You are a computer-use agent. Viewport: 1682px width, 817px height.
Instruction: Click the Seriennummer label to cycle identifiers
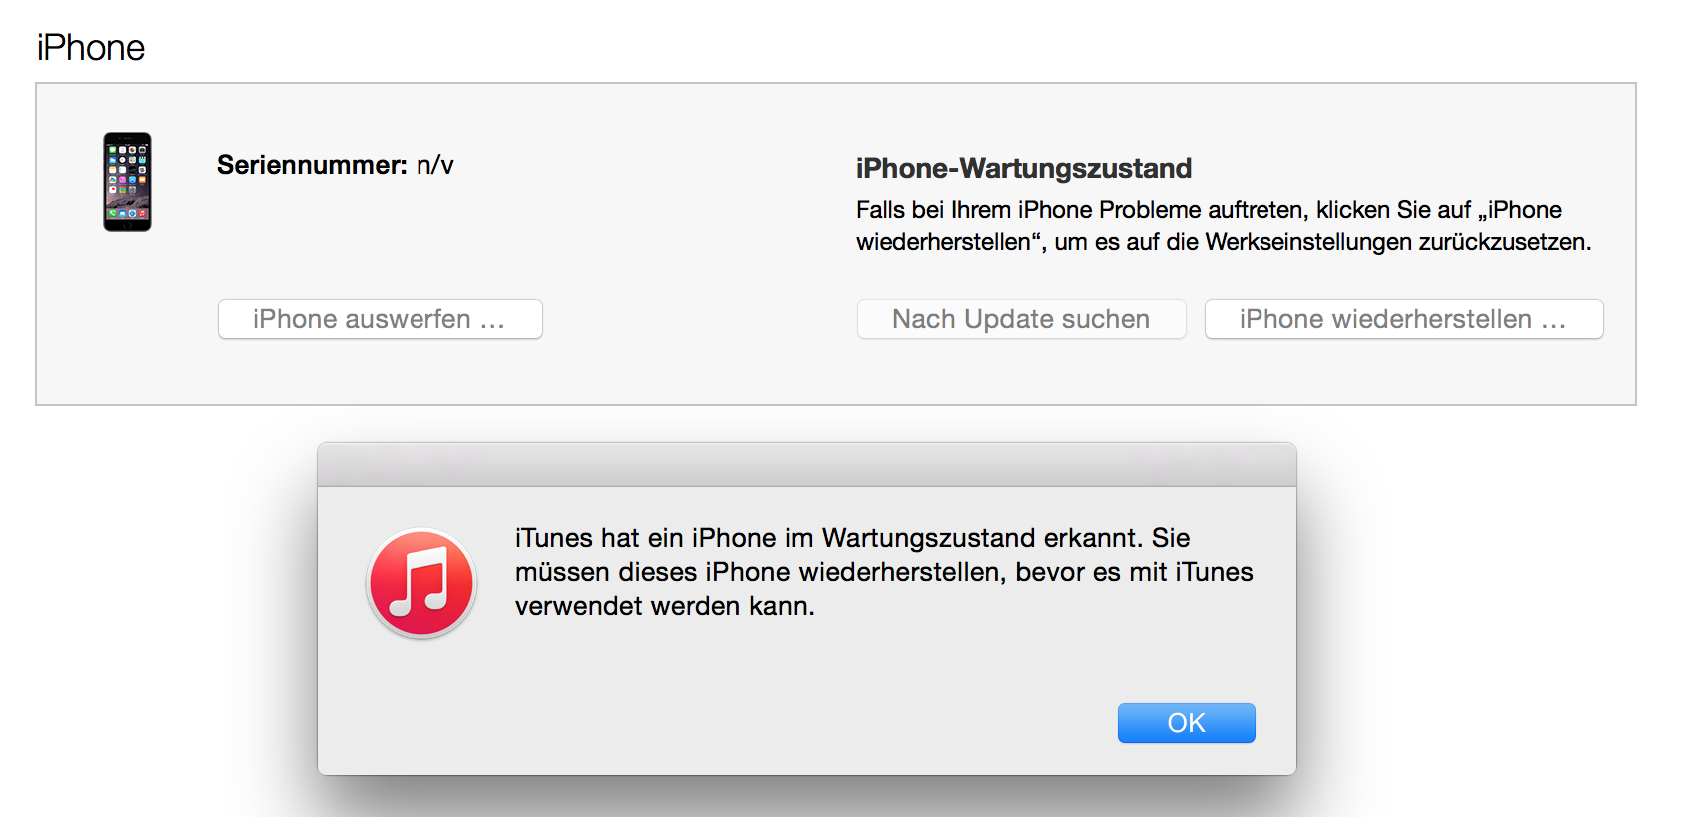pos(312,165)
